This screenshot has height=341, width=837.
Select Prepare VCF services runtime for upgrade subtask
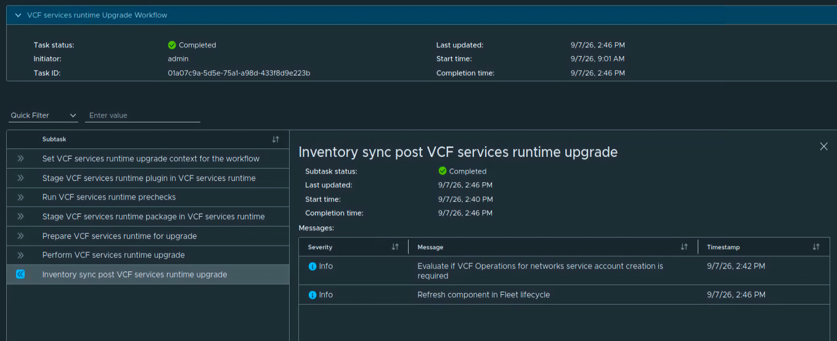(120, 236)
